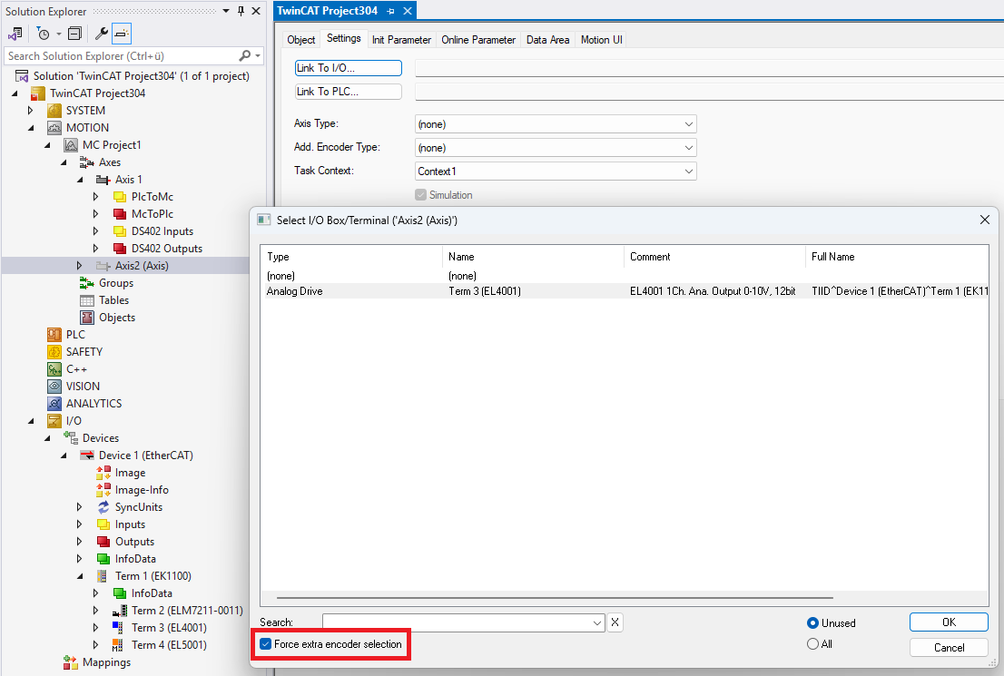This screenshot has height=676, width=1004.
Task: Select the MC Project1 icon
Action: [71, 144]
